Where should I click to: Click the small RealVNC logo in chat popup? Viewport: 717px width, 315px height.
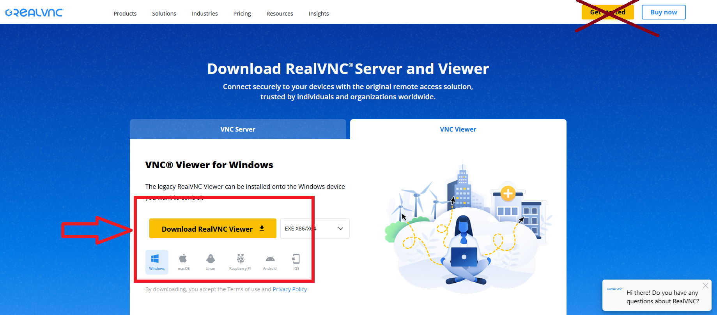tap(614, 289)
